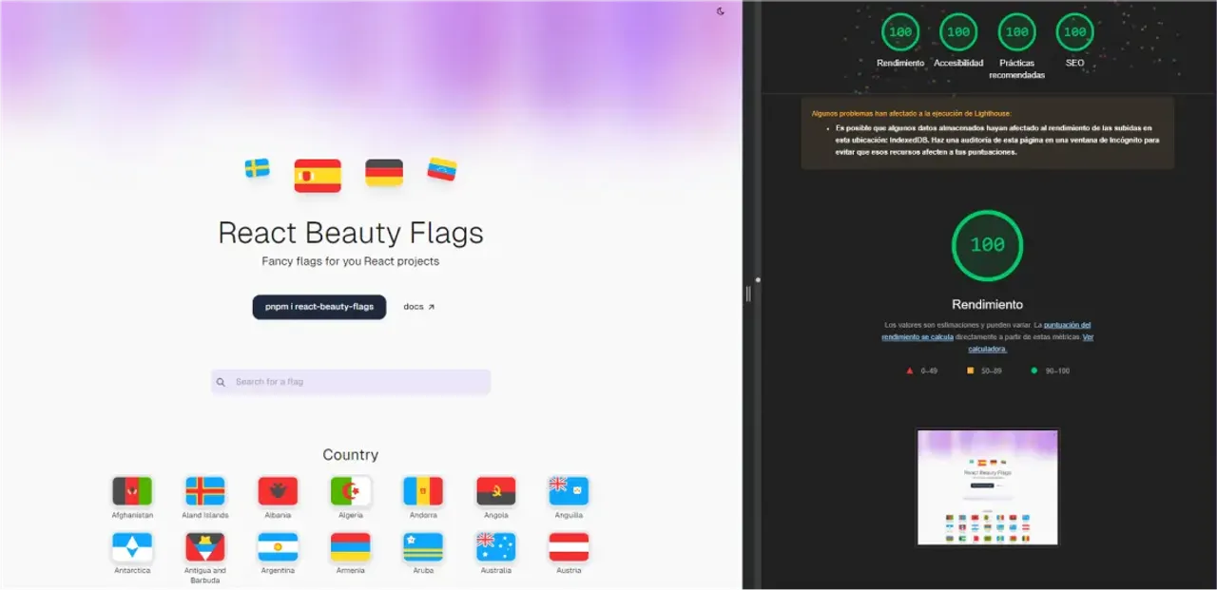Pick the Angola flag icon

495,491
